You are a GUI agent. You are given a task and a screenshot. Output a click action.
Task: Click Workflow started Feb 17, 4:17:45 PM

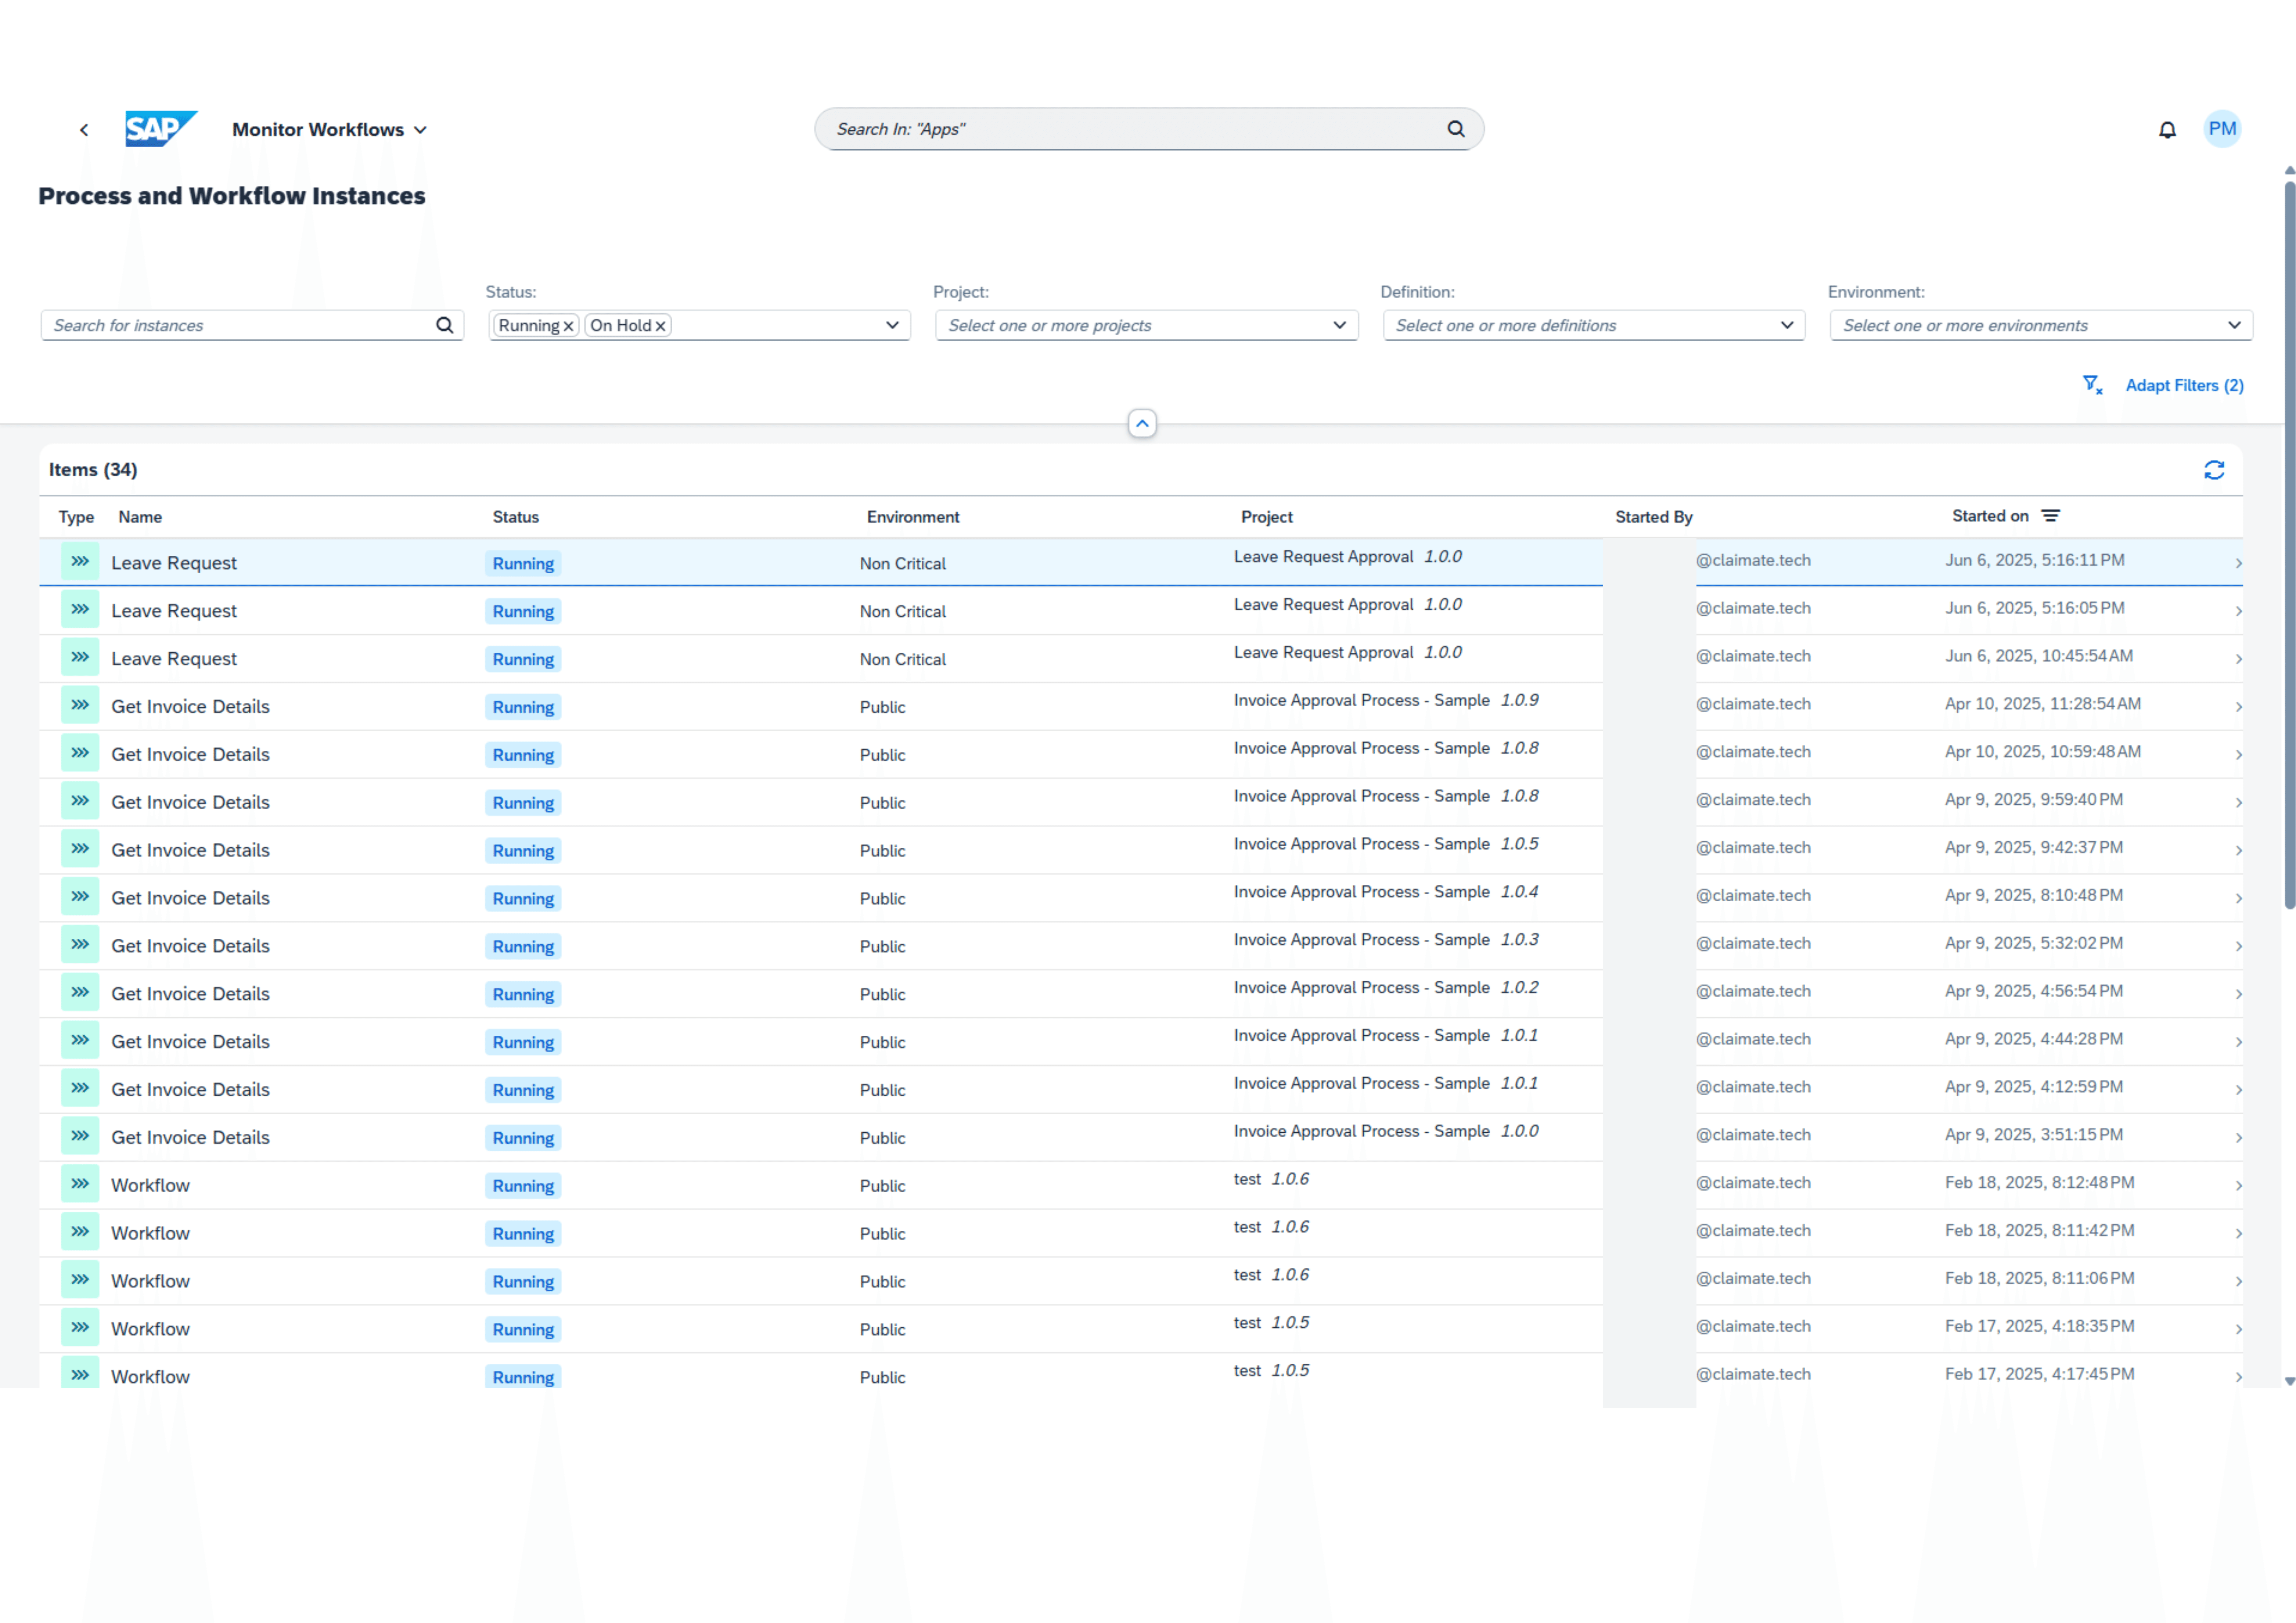point(150,1377)
